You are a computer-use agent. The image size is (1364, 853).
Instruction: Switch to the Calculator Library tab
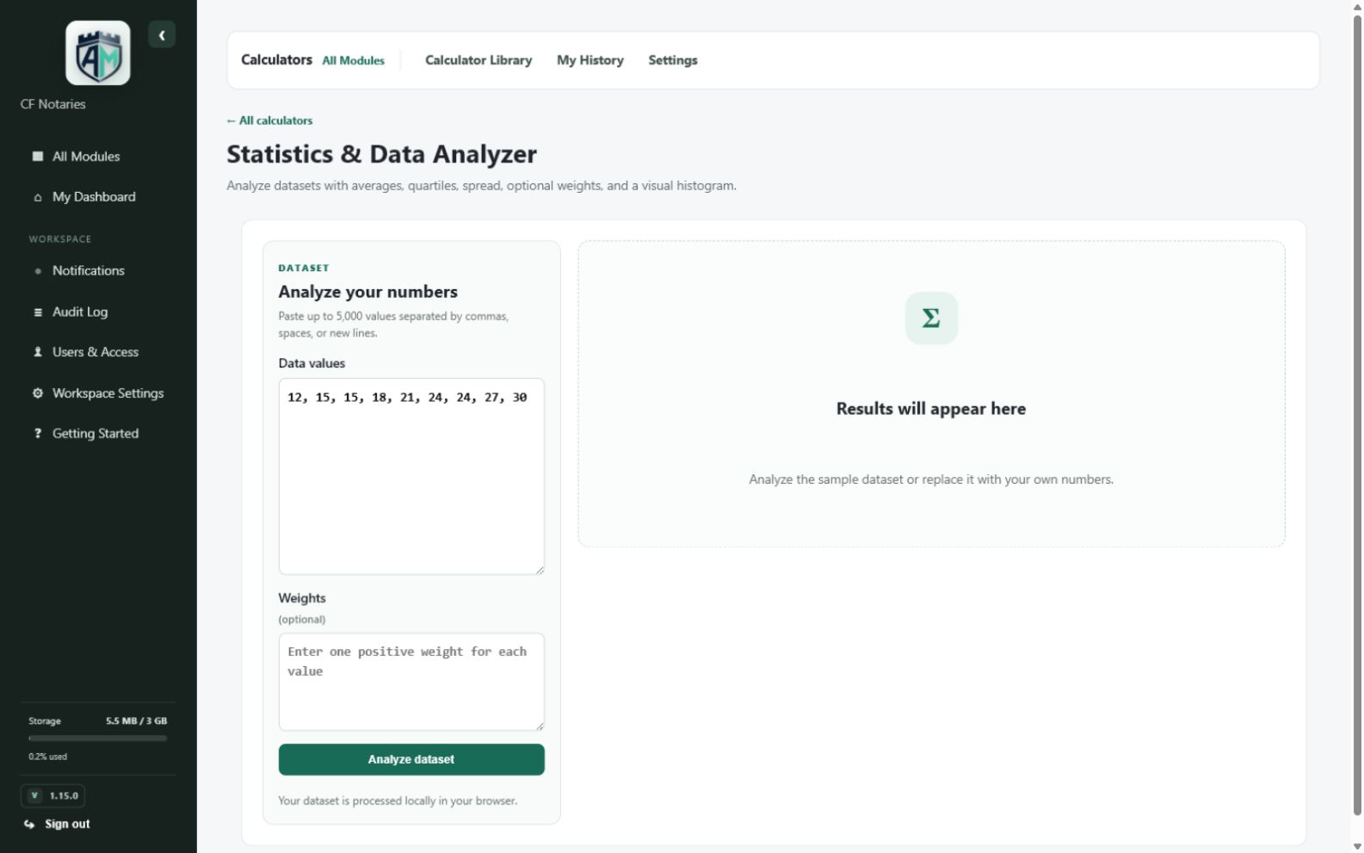[x=478, y=60]
